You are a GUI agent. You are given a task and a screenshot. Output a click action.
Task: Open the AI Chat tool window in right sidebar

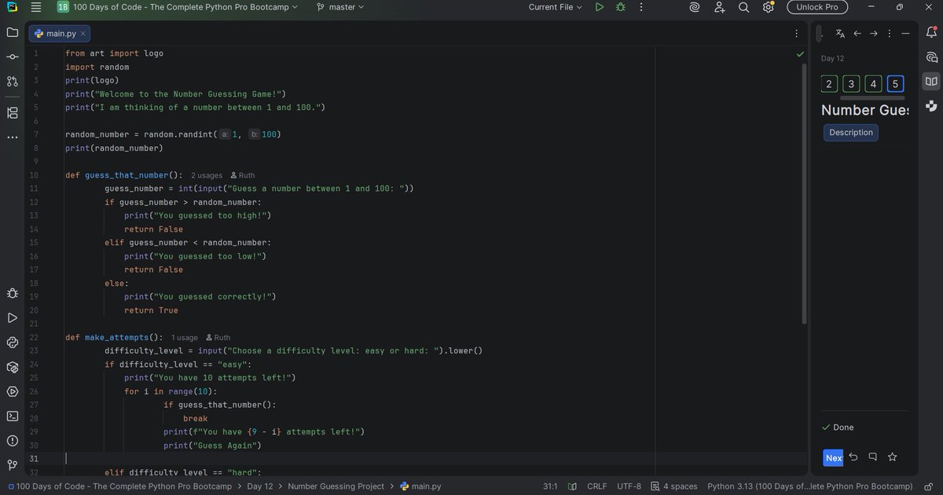(931, 57)
